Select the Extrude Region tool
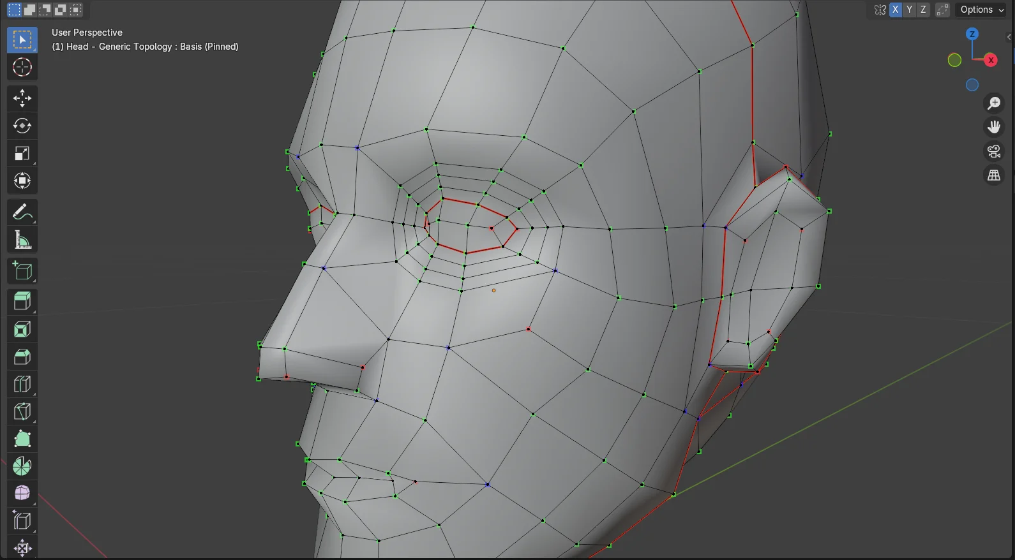Screen dimensions: 1015x560 point(22,302)
